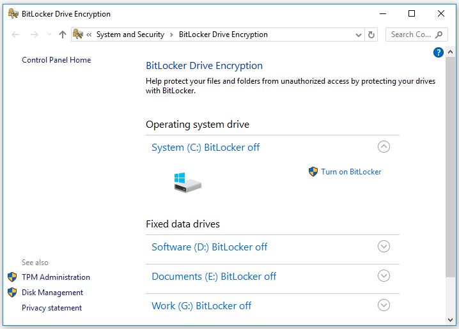Click Software (D:) BitLocker off link
The width and height of the screenshot is (459, 329).
[209, 247]
